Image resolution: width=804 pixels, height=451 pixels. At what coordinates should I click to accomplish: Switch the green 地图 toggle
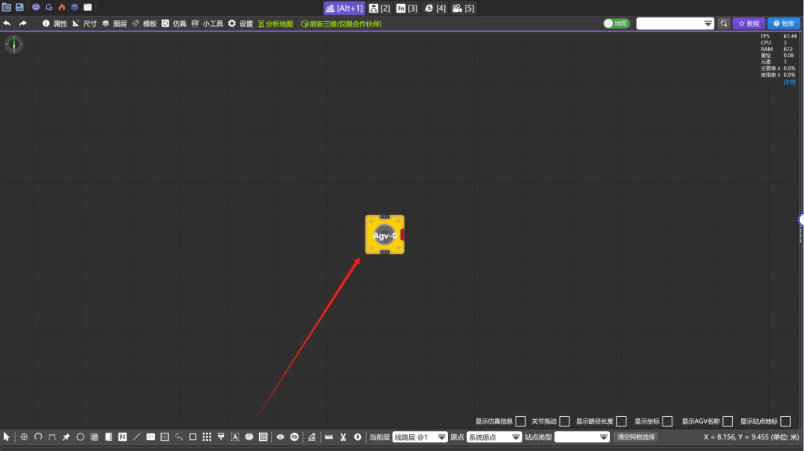click(x=616, y=24)
